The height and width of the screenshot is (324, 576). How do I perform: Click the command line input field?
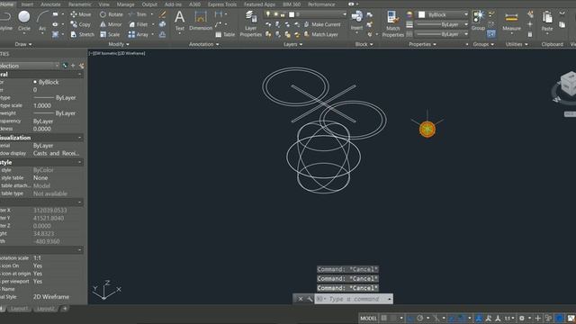coord(354,299)
